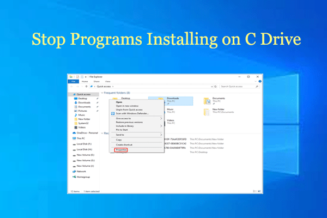Click the This PC monitor icon in sidebar
Screen dimensions: 327x218
[x=74, y=138]
